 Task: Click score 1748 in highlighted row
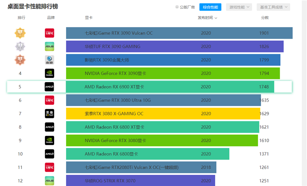(264, 87)
